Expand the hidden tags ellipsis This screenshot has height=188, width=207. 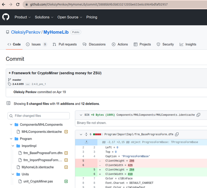(28, 84)
